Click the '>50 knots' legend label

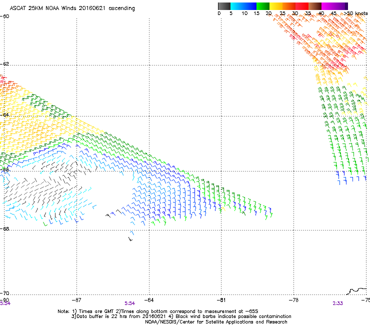355,13
